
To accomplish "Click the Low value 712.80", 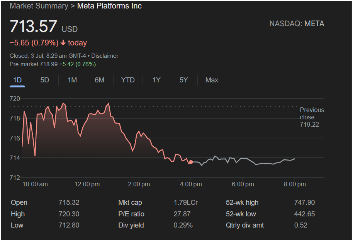I will pos(69,225).
